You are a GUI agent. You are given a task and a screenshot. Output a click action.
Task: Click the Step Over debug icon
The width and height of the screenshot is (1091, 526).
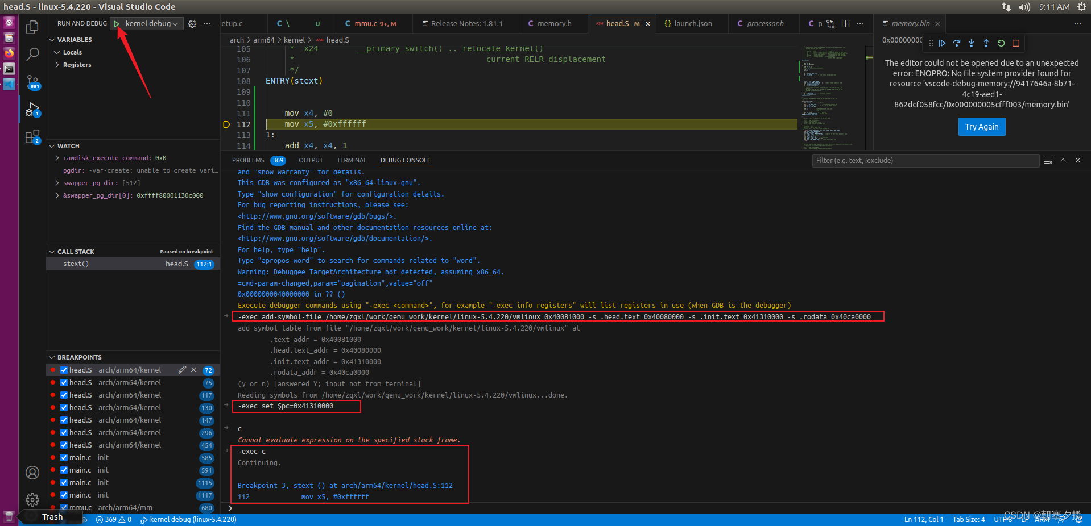click(x=957, y=43)
